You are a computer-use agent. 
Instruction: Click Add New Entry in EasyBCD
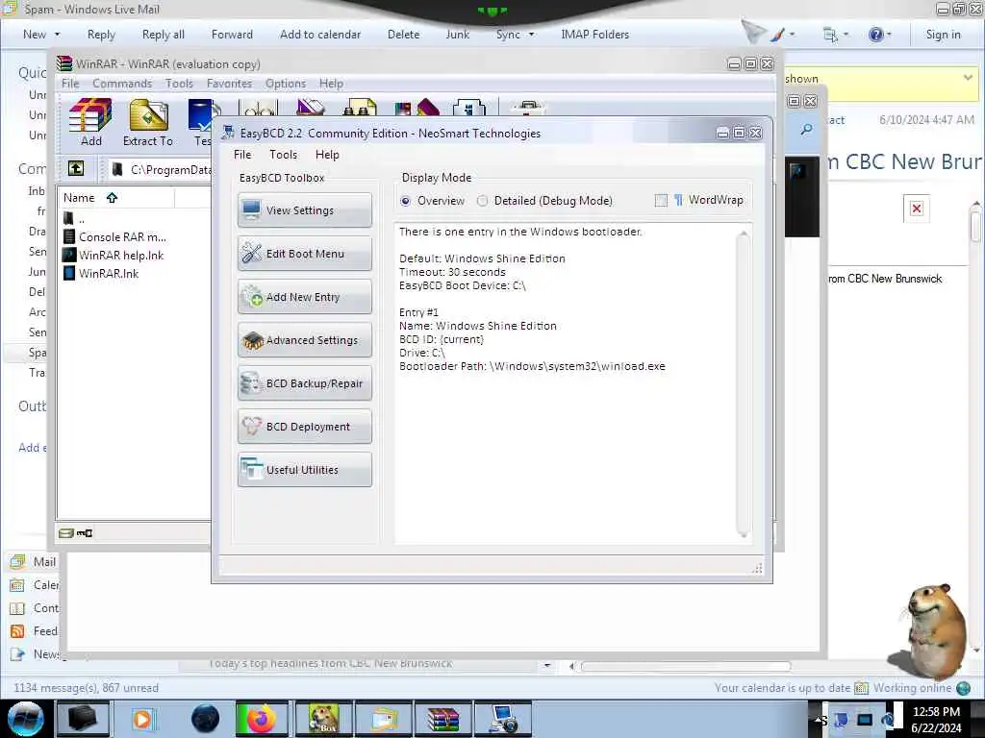pos(305,297)
